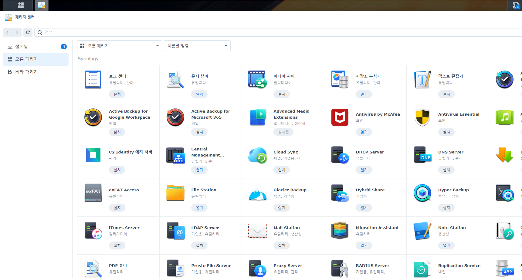Click the exFAT Access icon
Screen dimensions: 522x280
point(93,193)
